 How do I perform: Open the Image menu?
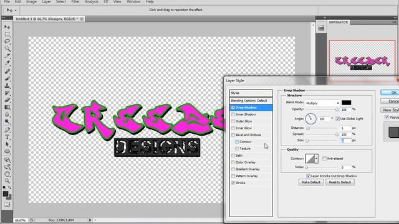pyautogui.click(x=31, y=1)
